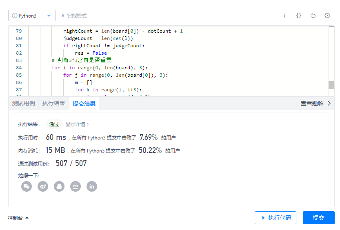Click the 通过 passed status badge

tap(54, 124)
